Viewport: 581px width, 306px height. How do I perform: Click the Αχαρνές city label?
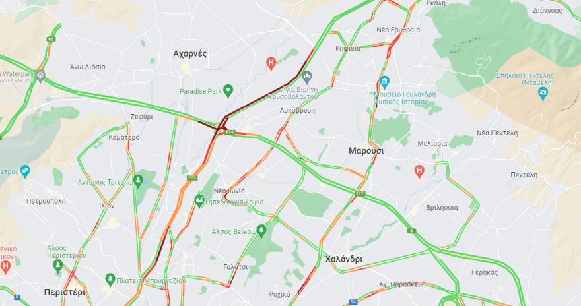189,54
